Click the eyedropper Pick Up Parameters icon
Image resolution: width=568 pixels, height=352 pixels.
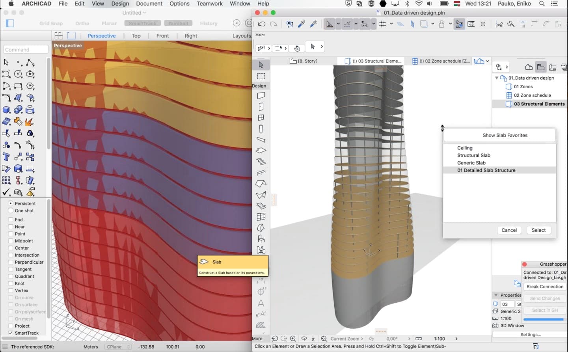[302, 24]
